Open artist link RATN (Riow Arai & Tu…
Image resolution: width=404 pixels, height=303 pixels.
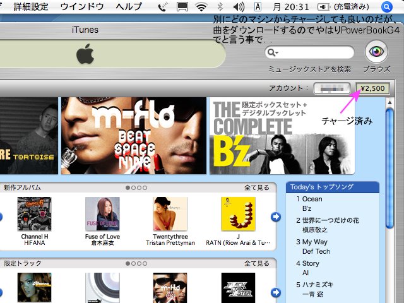(238, 243)
